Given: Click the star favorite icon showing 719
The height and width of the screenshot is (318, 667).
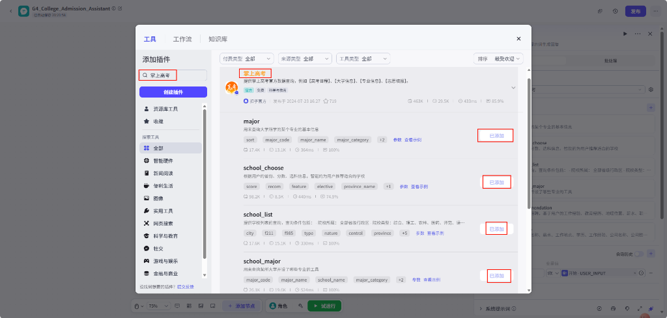Looking at the screenshot, I should pos(326,101).
